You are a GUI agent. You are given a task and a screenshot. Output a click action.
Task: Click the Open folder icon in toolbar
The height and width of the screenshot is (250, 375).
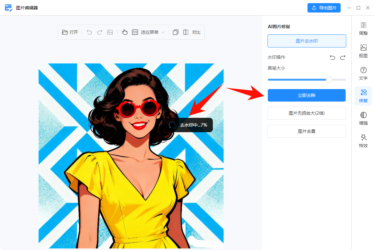tap(65, 32)
